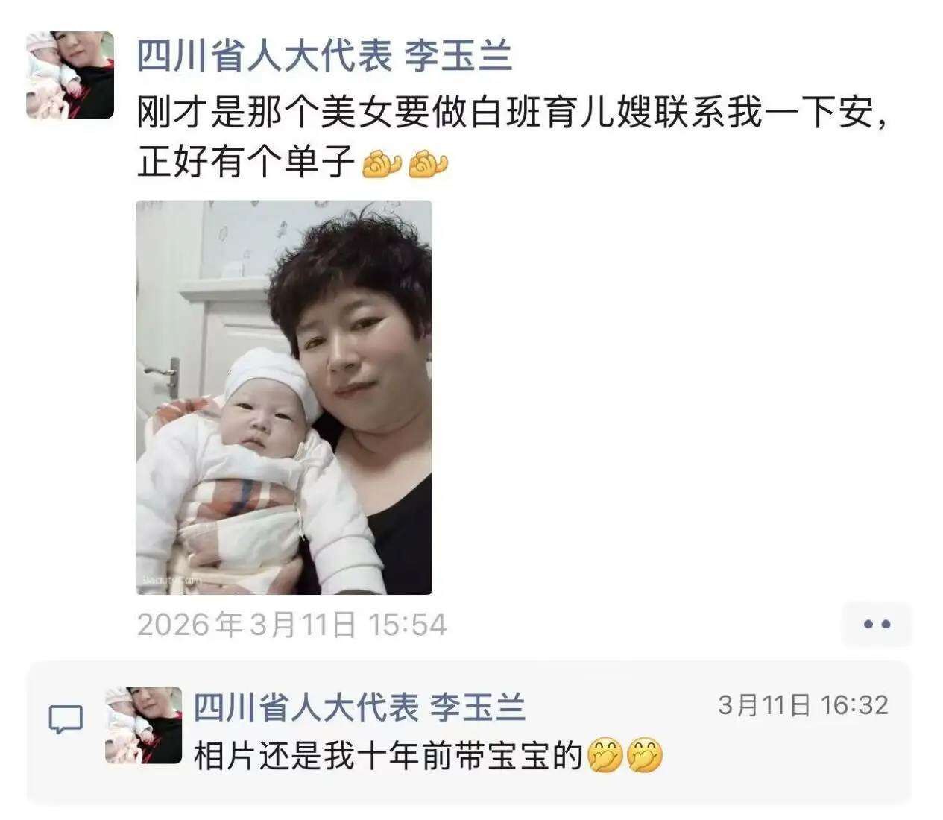Select the comment text 相片还是我十年前带宝宝的

tap(388, 756)
